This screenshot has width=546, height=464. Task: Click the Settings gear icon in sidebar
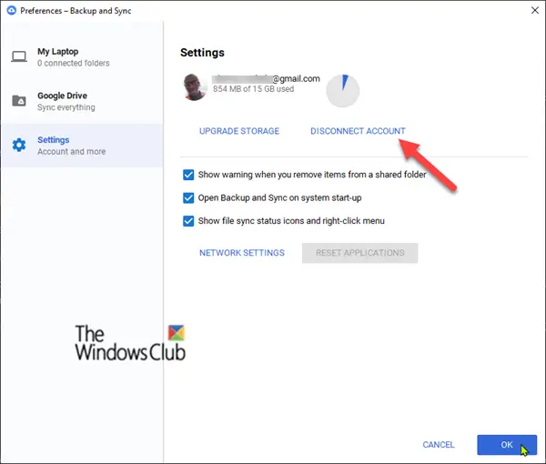pyautogui.click(x=19, y=145)
